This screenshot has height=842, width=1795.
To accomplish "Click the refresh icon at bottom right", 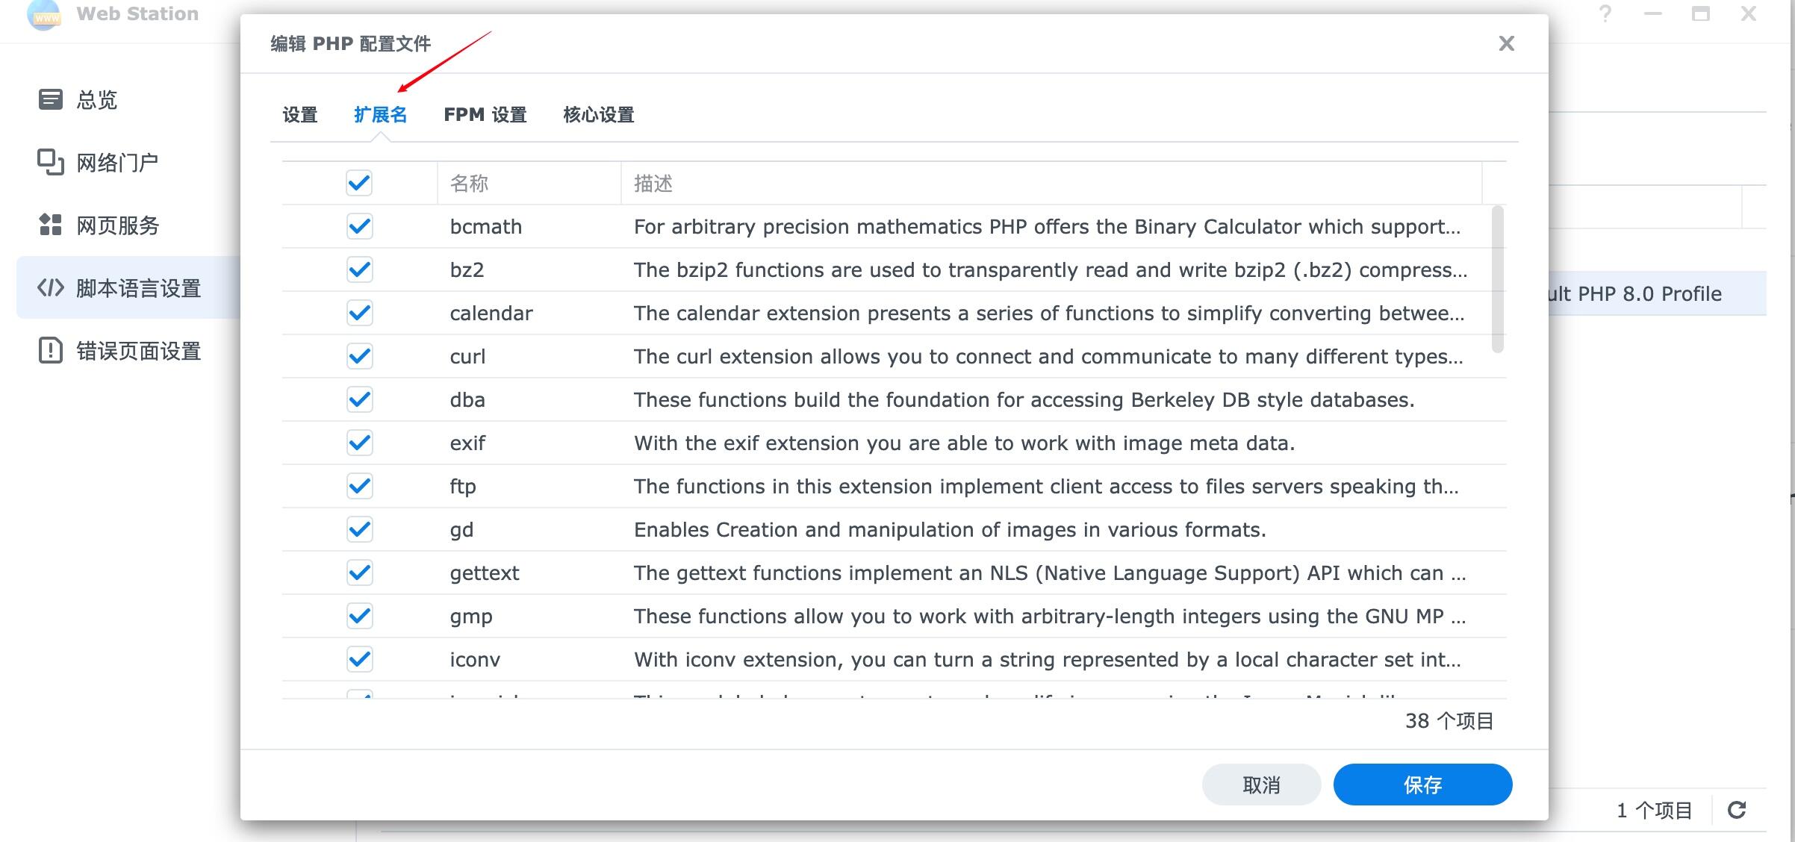I will pyautogui.click(x=1737, y=810).
